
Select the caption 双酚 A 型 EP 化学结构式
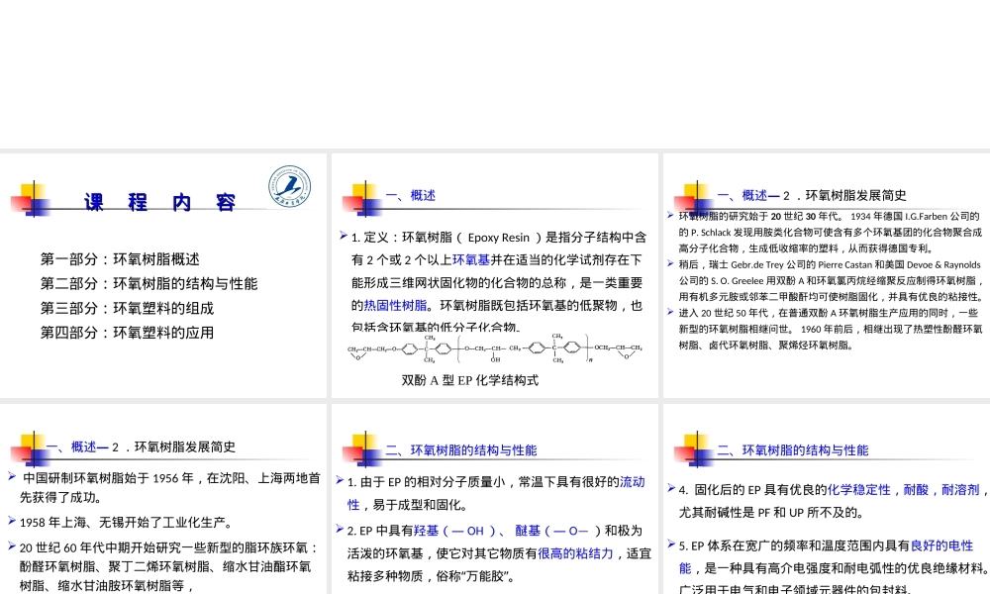pos(469,380)
